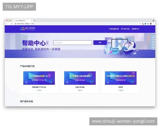160x128 pixels.
Task: Click the 功能引导动画 card title
Action: pos(80,87)
